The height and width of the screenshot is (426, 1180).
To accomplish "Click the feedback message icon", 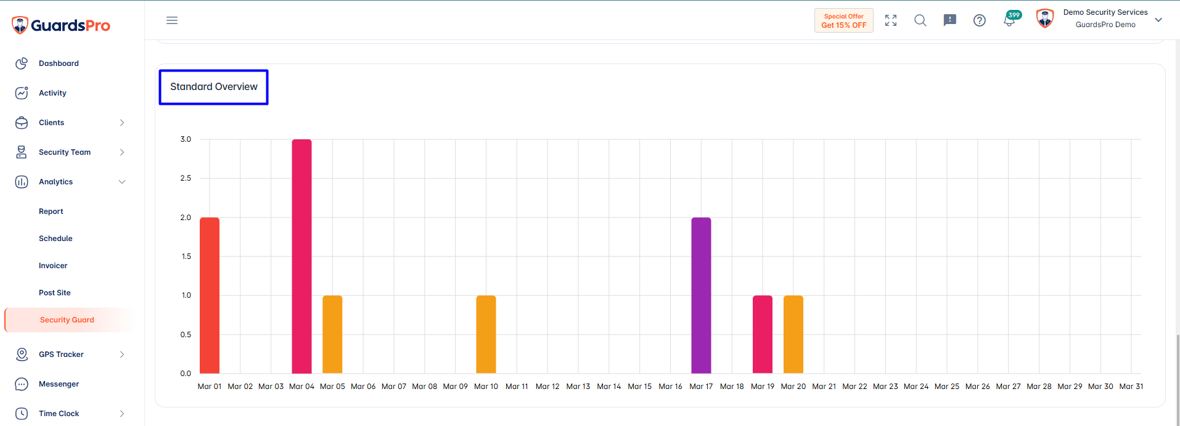I will 950,20.
